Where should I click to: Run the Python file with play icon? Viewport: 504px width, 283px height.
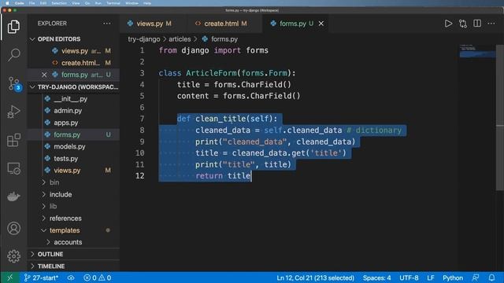(x=448, y=24)
